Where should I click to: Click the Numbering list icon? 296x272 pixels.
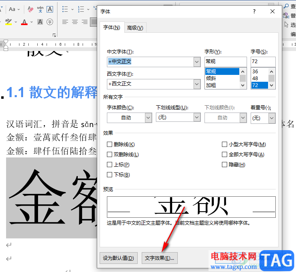pyautogui.click(x=81, y=9)
